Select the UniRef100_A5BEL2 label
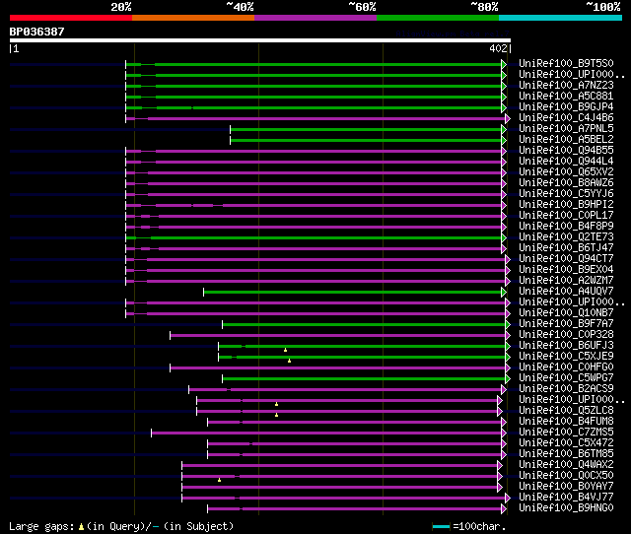631x534 pixels. [x=566, y=140]
